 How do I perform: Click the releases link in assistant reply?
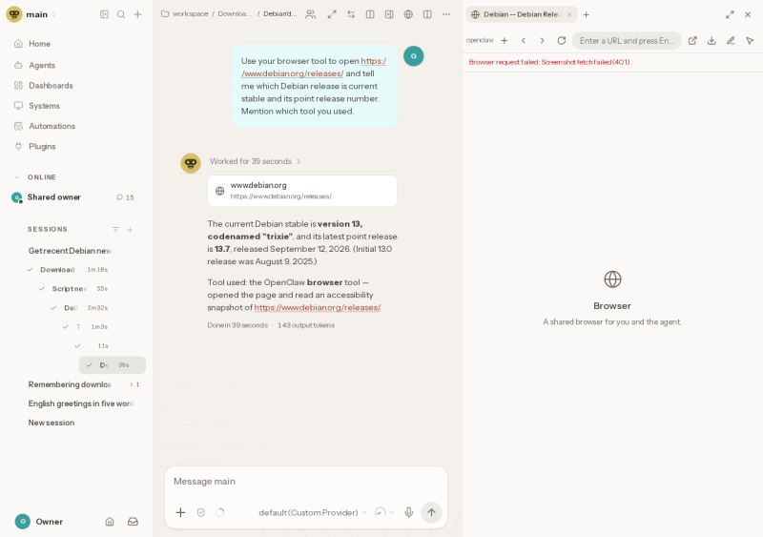(x=318, y=308)
